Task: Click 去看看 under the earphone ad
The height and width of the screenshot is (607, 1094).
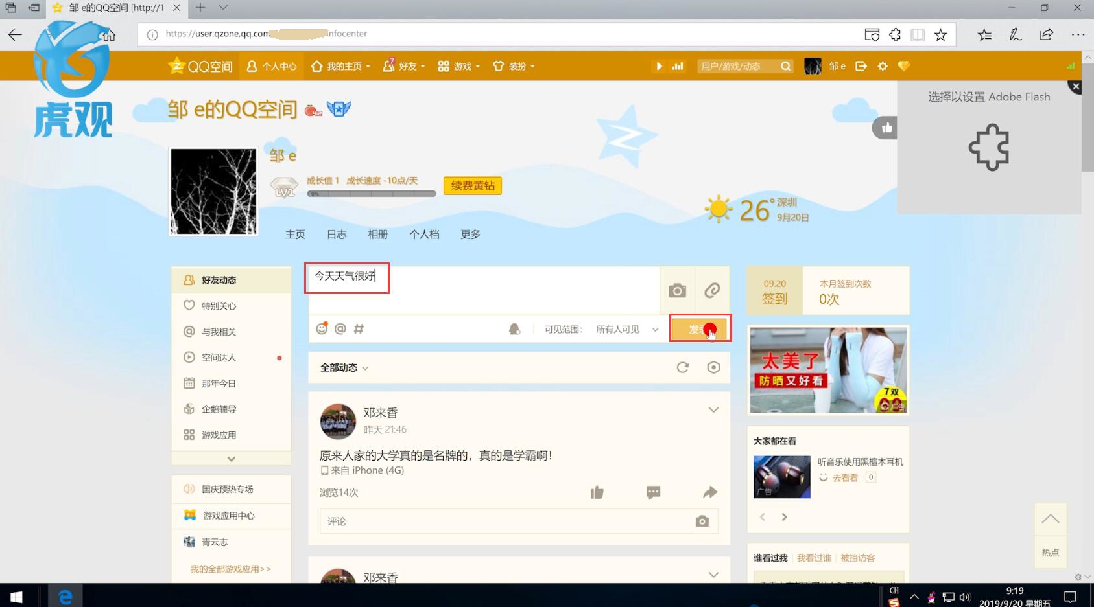Action: [845, 478]
